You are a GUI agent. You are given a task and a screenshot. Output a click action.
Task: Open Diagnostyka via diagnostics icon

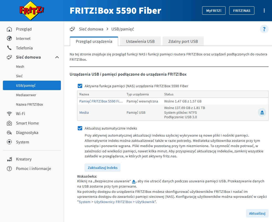pos(9,133)
